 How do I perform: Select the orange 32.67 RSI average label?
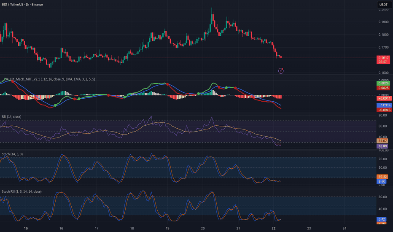pyautogui.click(x=382, y=141)
